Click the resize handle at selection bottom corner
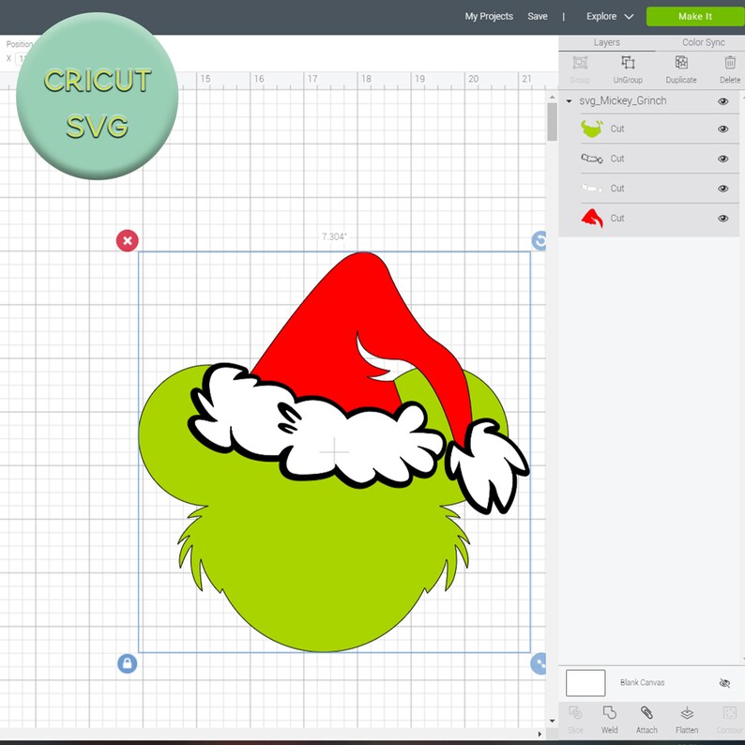The width and height of the screenshot is (745, 745). pyautogui.click(x=539, y=663)
